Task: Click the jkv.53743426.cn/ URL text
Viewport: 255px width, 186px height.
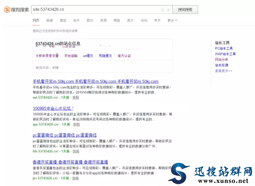Action: pos(45,178)
